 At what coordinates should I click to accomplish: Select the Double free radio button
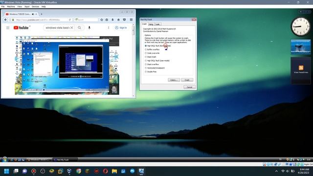[146, 72]
